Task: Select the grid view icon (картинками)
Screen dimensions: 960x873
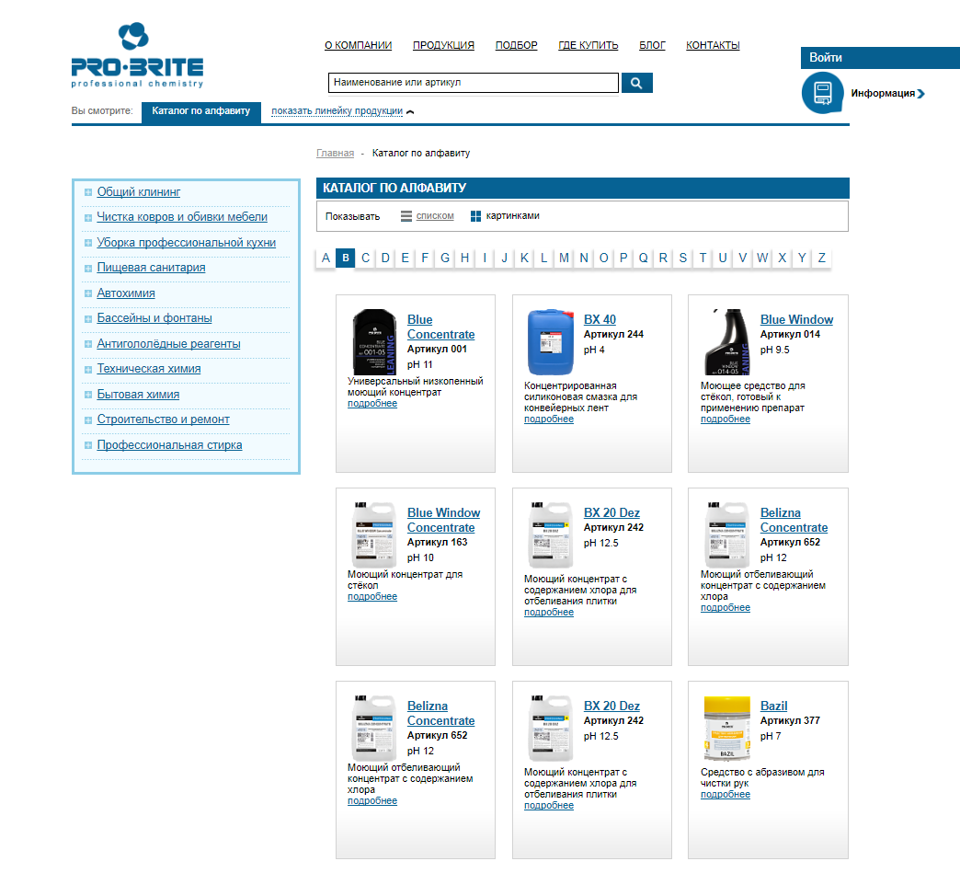Action: 475,216
